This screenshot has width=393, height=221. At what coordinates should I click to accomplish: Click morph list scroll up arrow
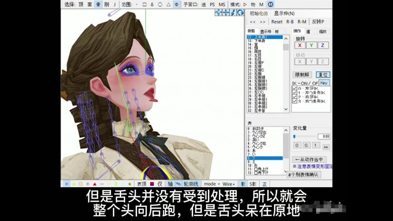[x=286, y=130]
